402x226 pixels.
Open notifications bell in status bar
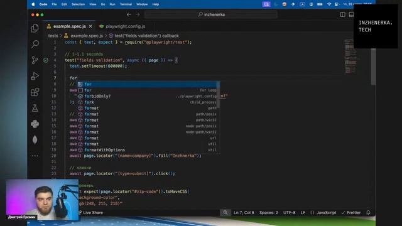point(368,212)
